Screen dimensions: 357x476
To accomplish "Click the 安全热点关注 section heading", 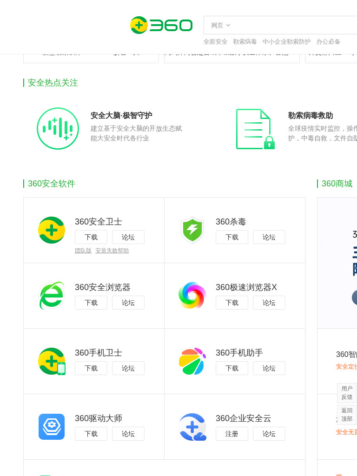I will click(x=53, y=83).
